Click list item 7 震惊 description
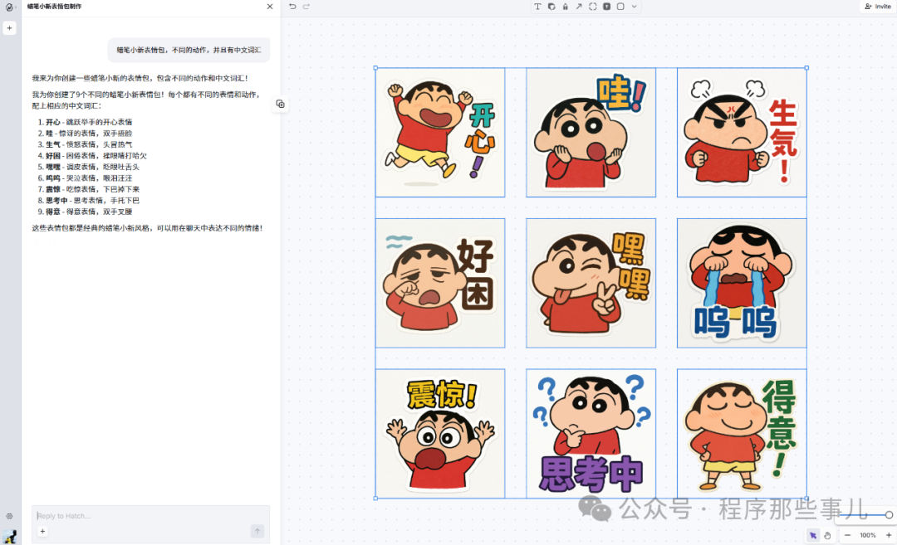This screenshot has width=897, height=545. [x=92, y=189]
